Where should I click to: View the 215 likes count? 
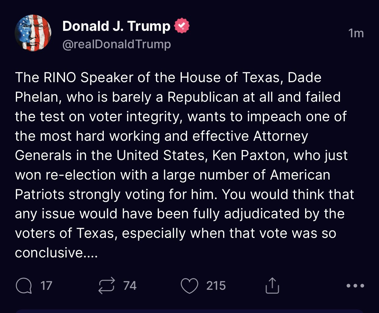pyautogui.click(x=216, y=286)
